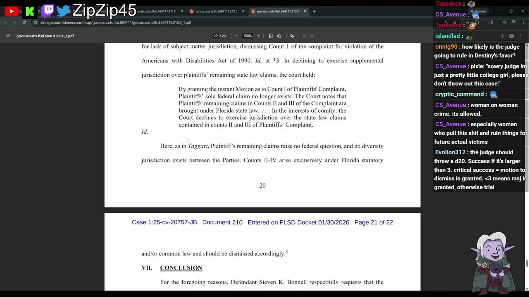The image size is (529, 297).
Task: Click the Document 210 header text
Action: [222, 222]
